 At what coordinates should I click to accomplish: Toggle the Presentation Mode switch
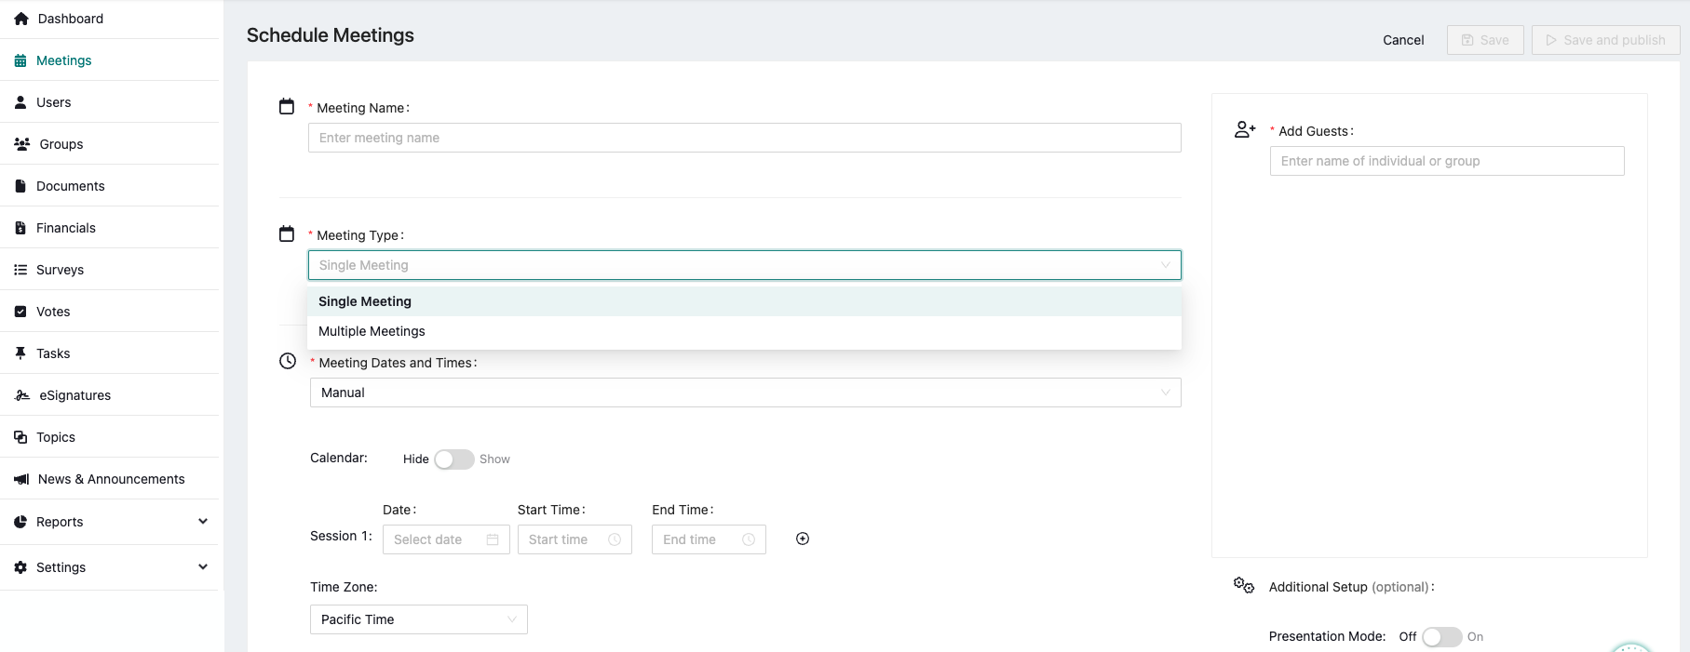1442,637
